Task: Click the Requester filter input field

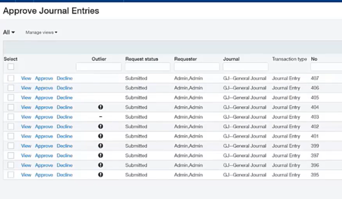Action: click(x=196, y=67)
